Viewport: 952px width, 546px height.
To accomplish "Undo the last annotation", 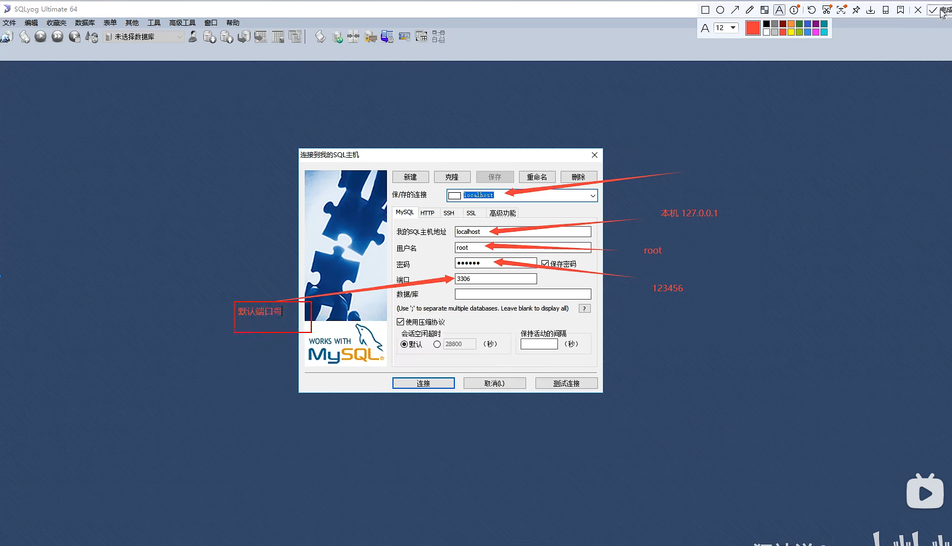I will tap(812, 10).
